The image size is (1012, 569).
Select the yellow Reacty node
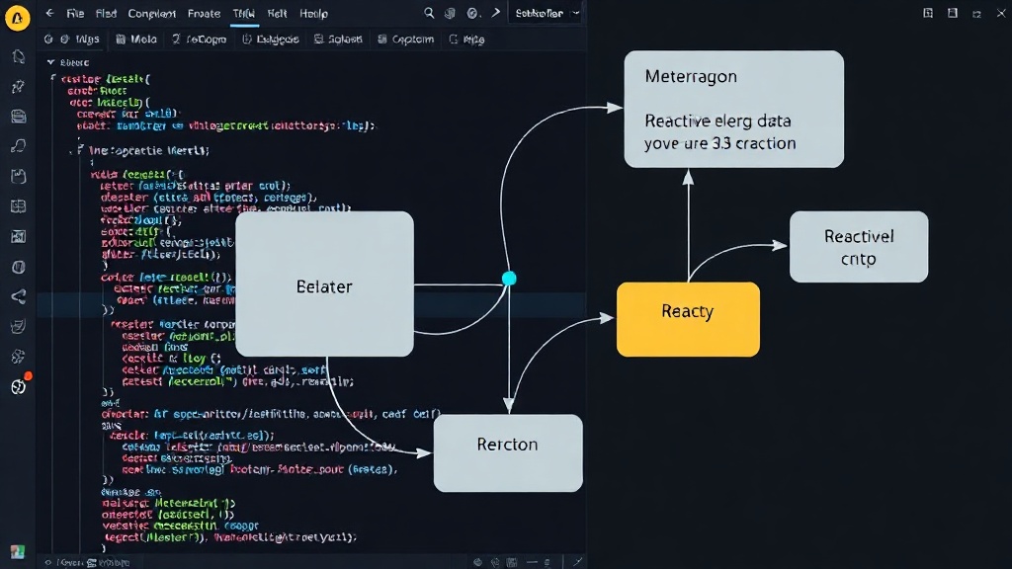click(688, 319)
